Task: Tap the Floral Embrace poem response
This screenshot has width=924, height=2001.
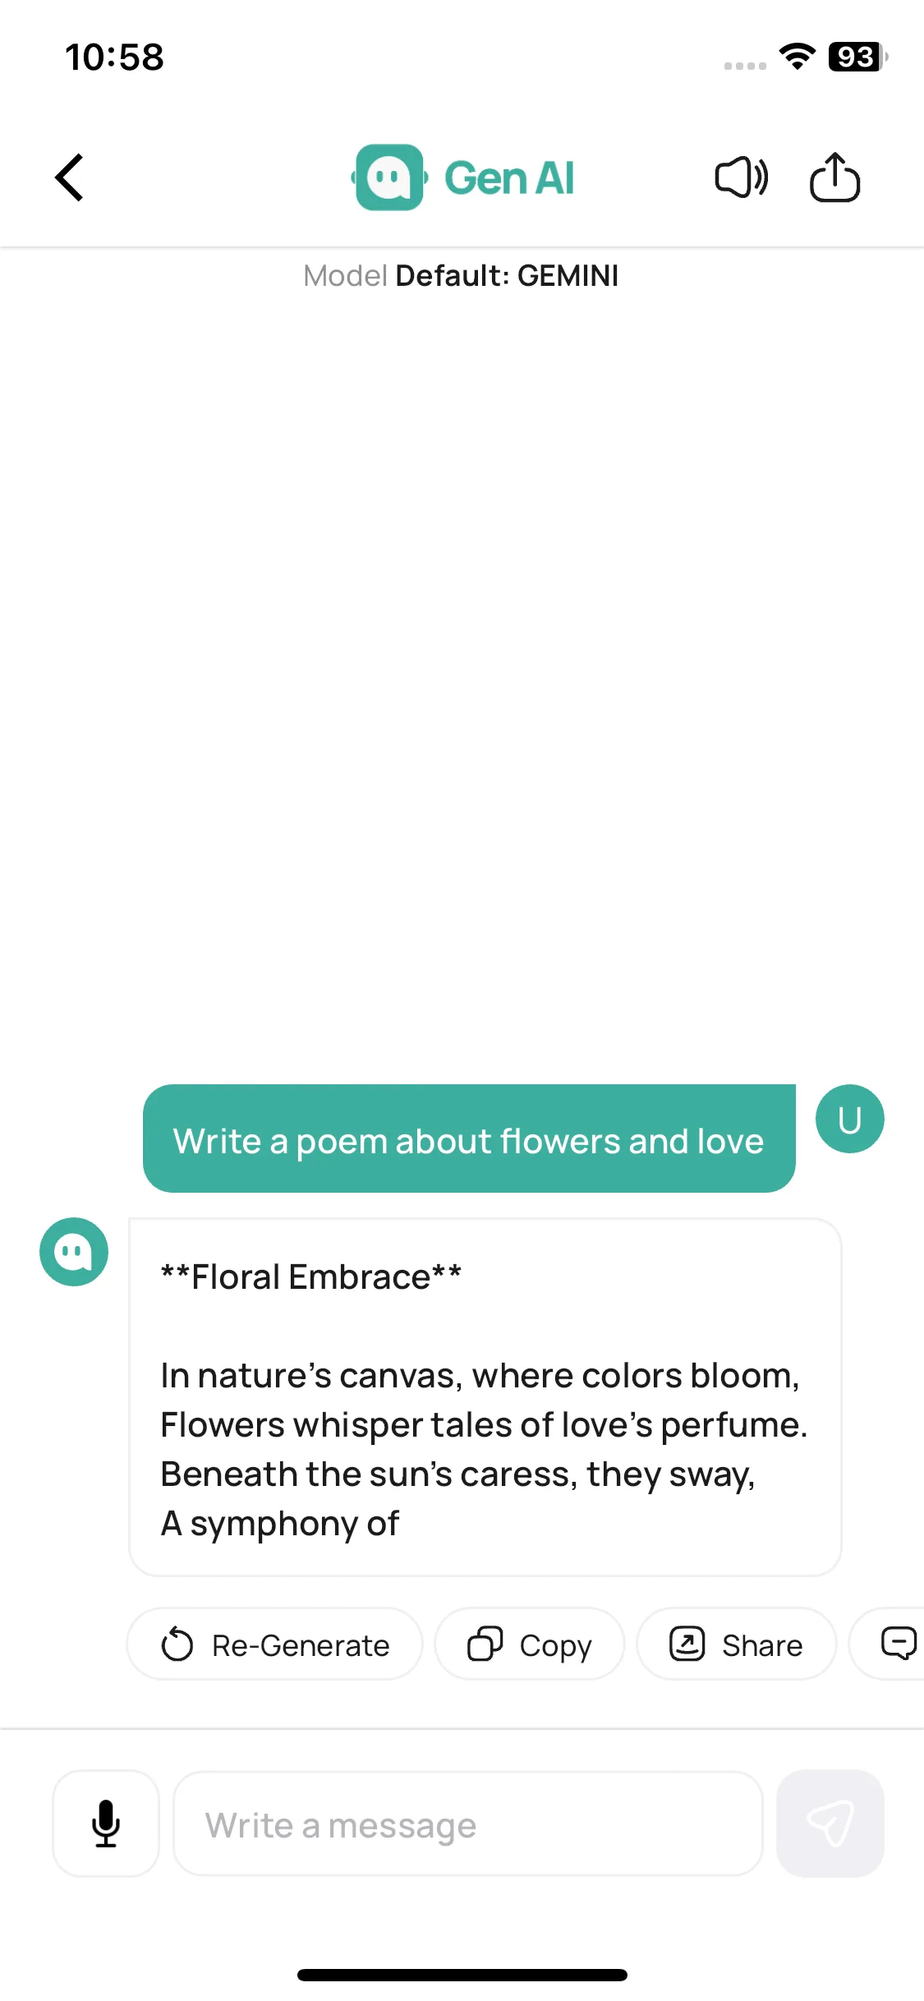Action: point(485,1397)
